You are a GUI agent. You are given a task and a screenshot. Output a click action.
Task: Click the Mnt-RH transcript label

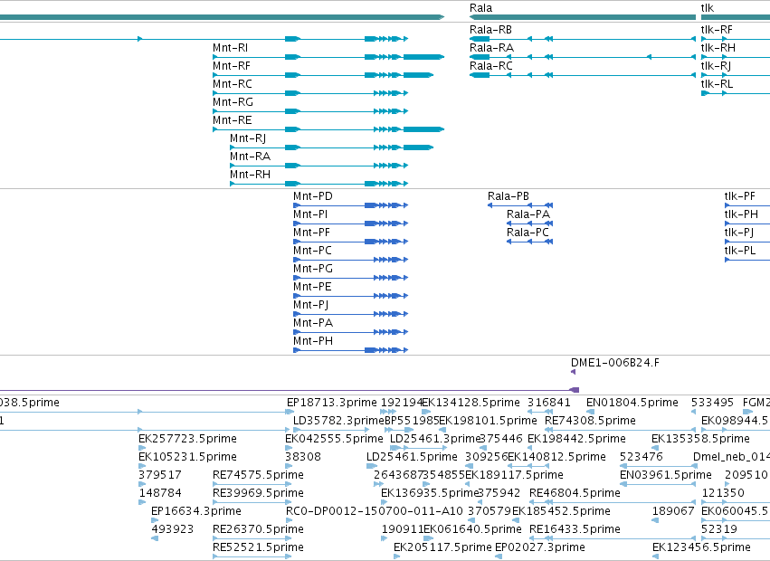[250, 176]
